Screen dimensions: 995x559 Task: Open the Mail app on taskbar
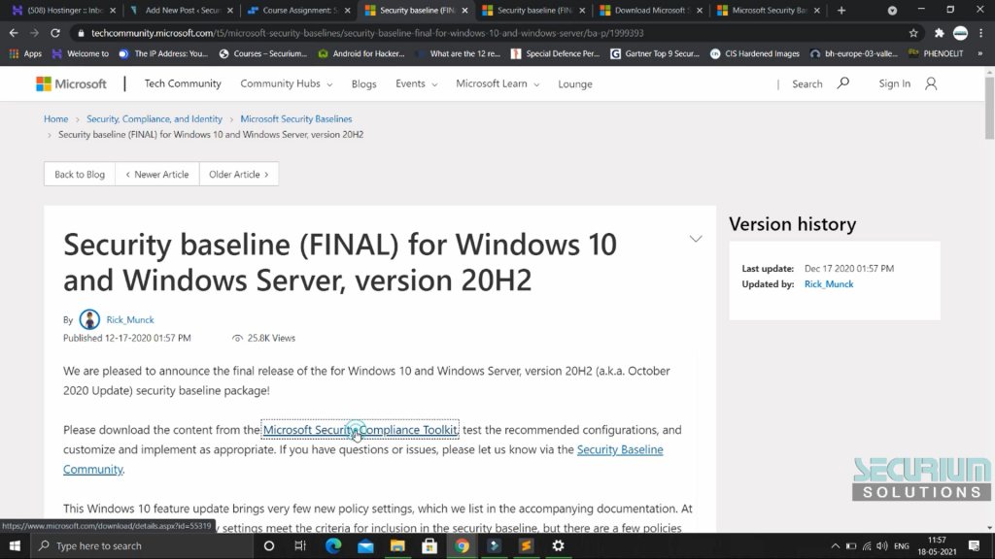click(365, 545)
